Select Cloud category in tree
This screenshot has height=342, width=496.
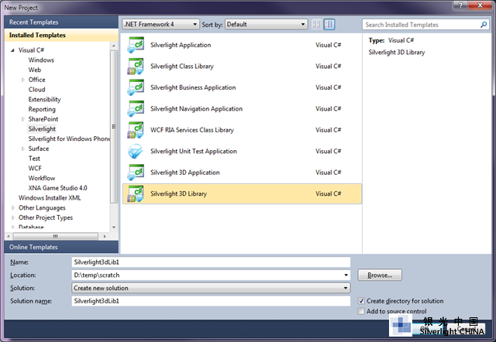point(36,90)
